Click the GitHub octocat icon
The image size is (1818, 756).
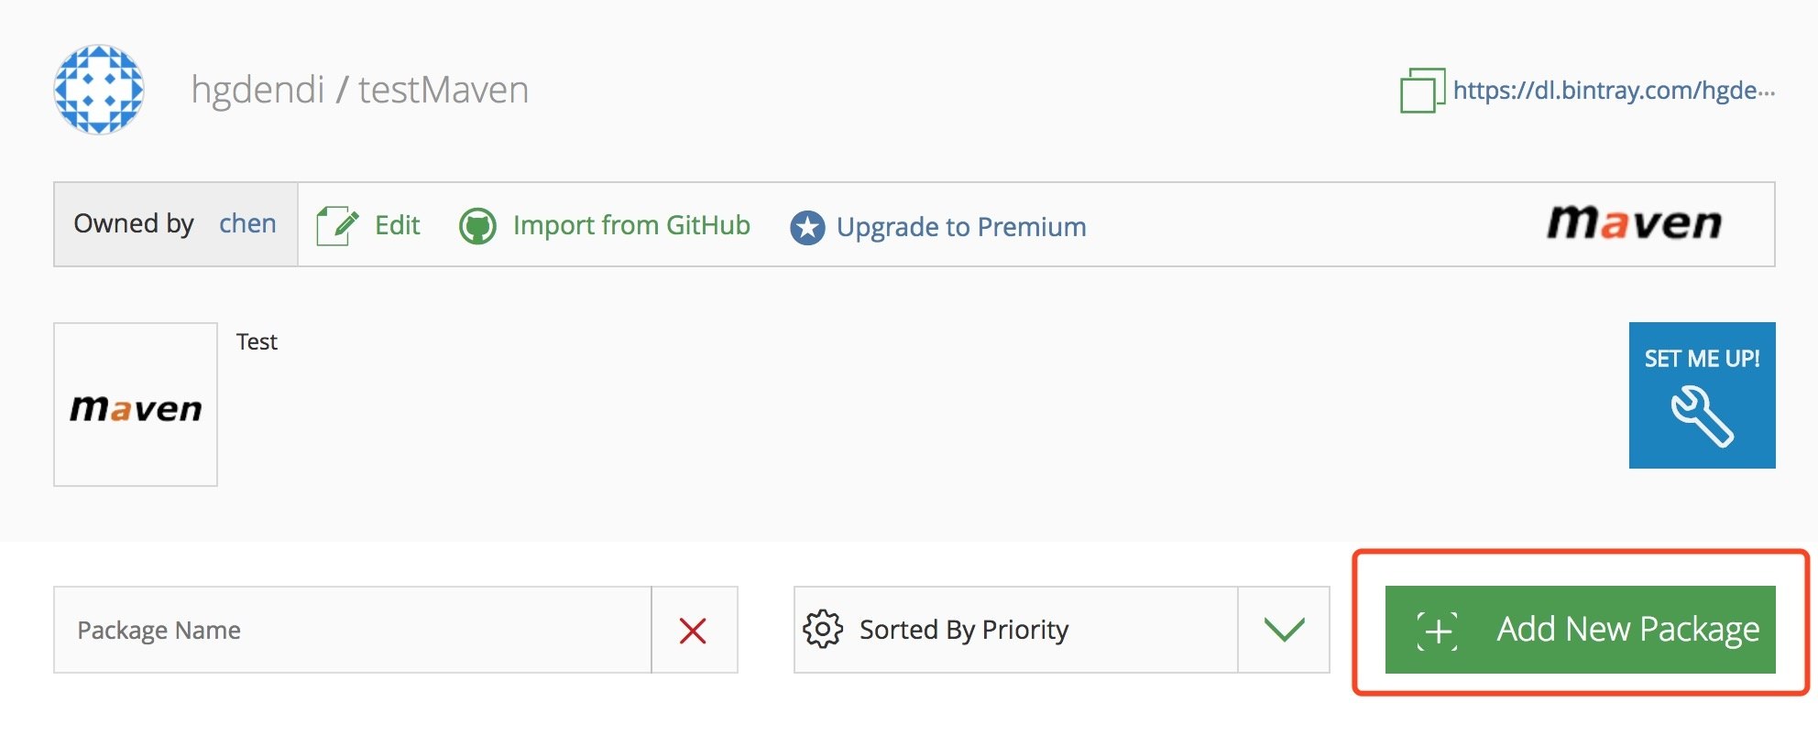point(477,226)
